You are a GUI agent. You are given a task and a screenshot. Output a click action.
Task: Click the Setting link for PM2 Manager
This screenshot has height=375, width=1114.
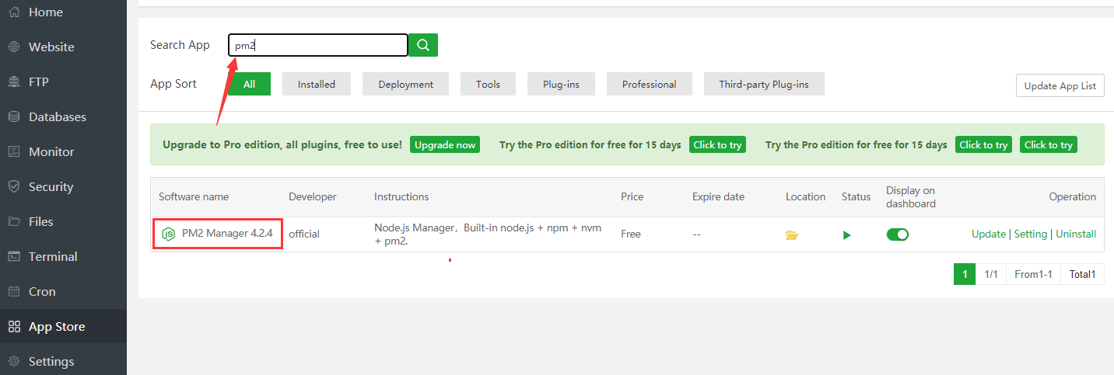1031,234
